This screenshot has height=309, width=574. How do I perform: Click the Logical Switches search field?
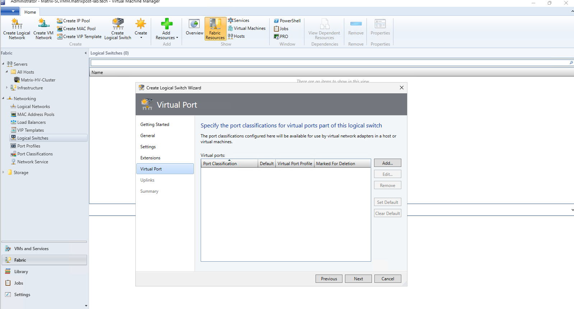pyautogui.click(x=330, y=63)
